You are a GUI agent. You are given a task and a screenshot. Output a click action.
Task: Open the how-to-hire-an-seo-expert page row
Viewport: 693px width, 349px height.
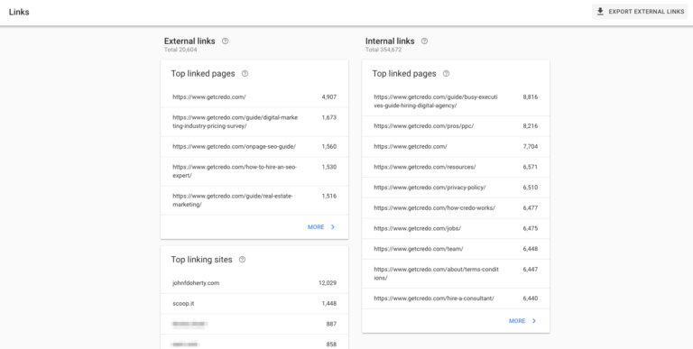254,171
